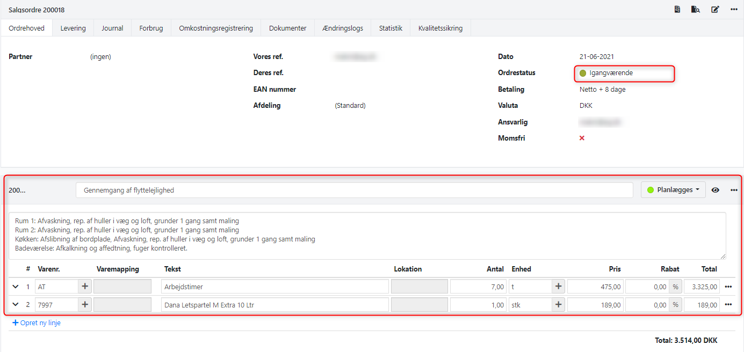Switch to the Levering tab
744x352 pixels.
(x=73, y=28)
